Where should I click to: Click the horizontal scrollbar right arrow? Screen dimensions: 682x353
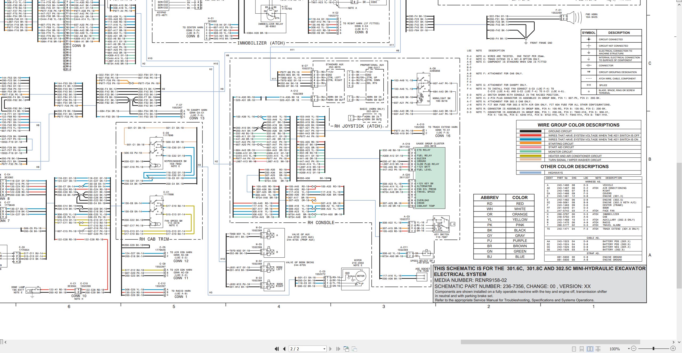pyautogui.click(x=673, y=342)
